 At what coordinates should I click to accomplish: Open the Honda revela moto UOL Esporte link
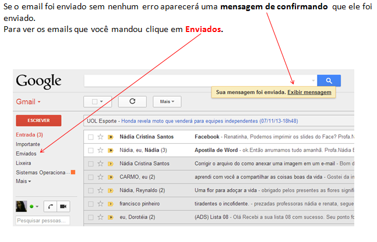(x=209, y=121)
